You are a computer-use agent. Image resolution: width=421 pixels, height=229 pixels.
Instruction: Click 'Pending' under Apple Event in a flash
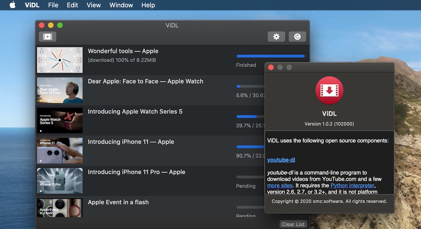click(x=246, y=215)
